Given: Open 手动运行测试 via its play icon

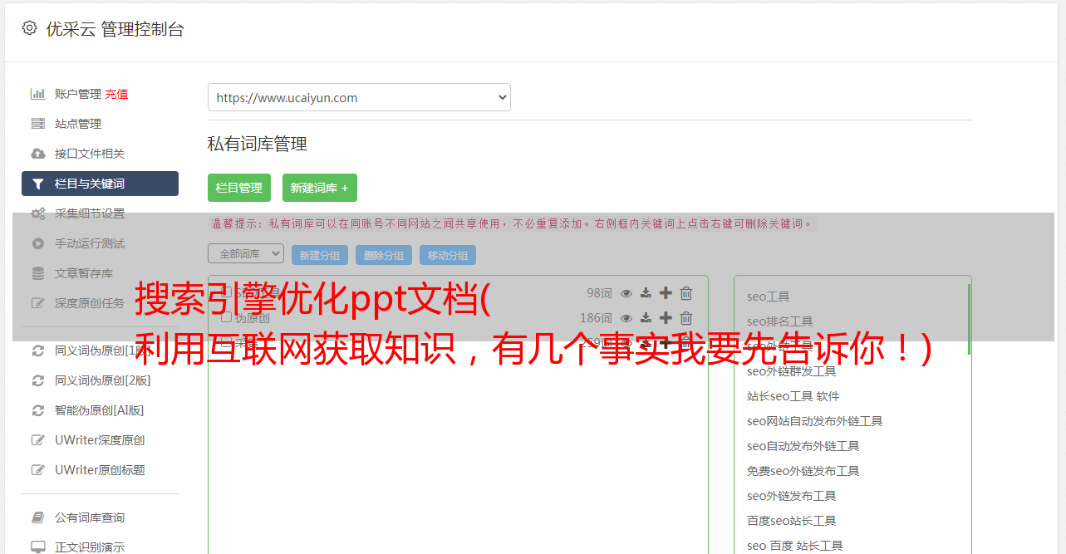Looking at the screenshot, I should (38, 243).
